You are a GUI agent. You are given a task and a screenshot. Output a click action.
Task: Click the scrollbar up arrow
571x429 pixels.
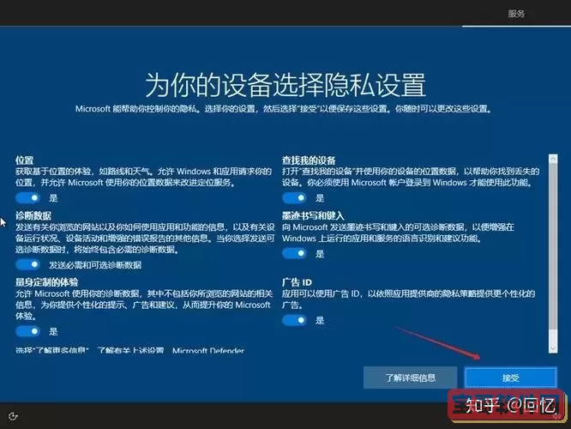click(x=553, y=159)
